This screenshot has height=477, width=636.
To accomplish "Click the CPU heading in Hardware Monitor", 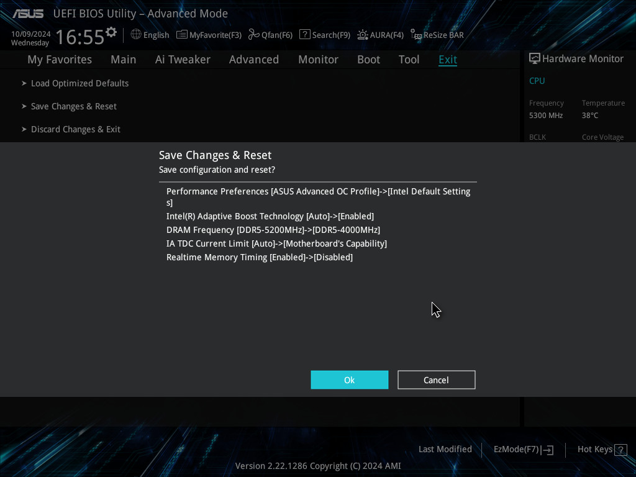I will click(537, 81).
